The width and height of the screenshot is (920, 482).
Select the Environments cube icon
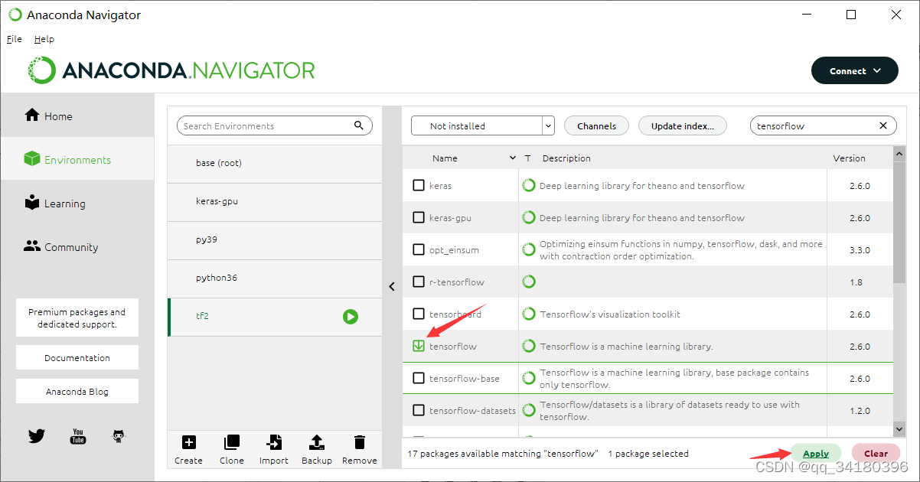[31, 159]
